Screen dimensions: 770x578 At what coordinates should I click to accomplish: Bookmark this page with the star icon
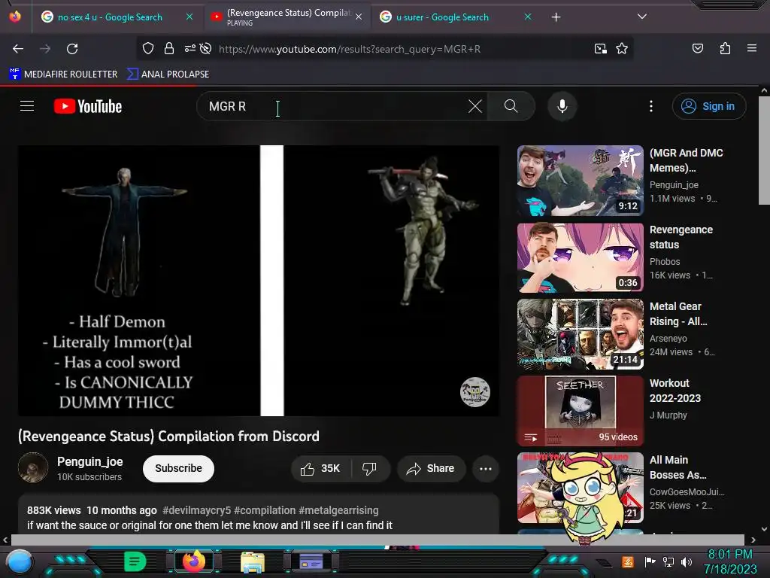tap(622, 48)
